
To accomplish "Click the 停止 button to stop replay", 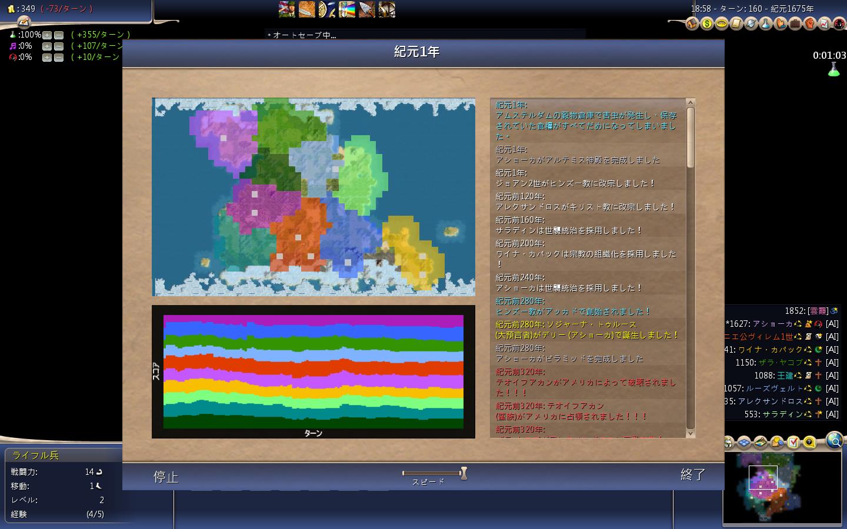I will tap(166, 477).
